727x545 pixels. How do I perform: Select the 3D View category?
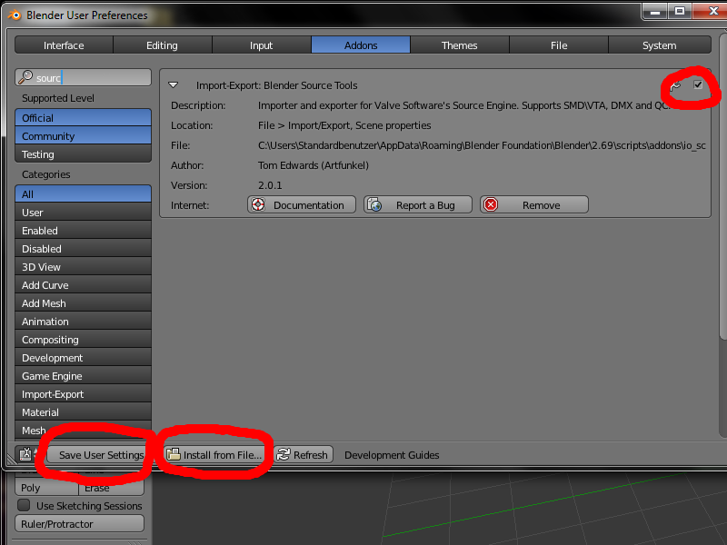pyautogui.click(x=83, y=267)
